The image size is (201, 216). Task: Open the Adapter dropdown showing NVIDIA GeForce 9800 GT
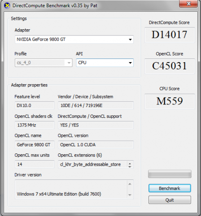pyautogui.click(x=74, y=40)
